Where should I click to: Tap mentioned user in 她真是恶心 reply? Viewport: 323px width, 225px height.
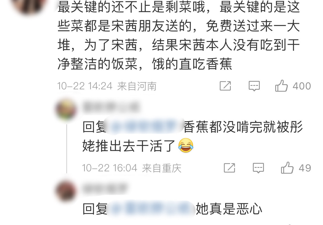[x=151, y=208]
